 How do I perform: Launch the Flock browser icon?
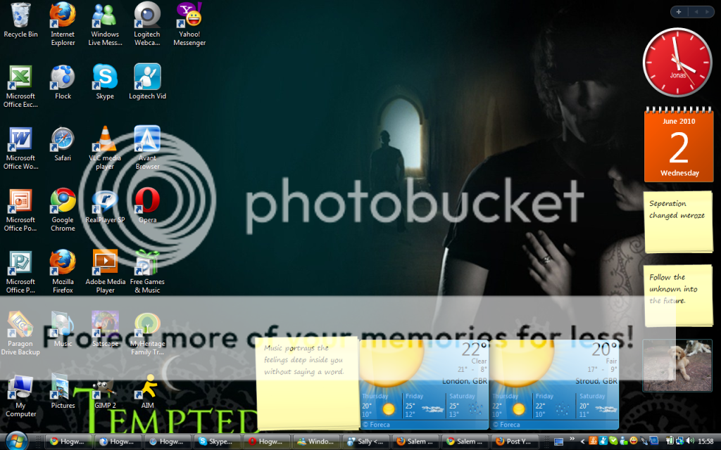63,82
